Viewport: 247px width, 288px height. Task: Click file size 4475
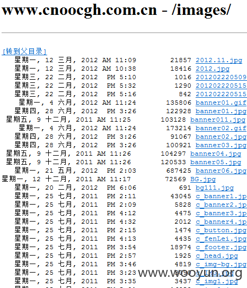coord(183,214)
